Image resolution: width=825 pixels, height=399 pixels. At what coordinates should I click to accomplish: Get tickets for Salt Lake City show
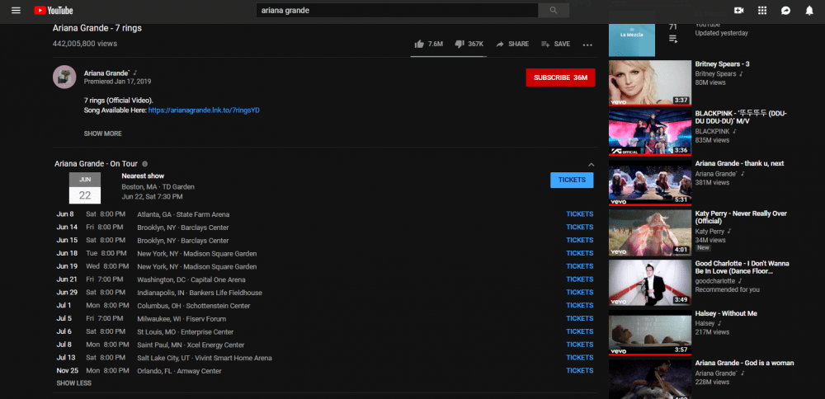click(x=579, y=358)
